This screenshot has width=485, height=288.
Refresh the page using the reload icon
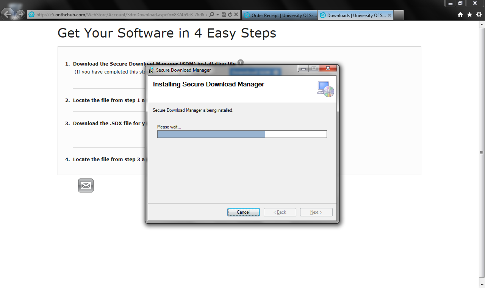tap(230, 15)
